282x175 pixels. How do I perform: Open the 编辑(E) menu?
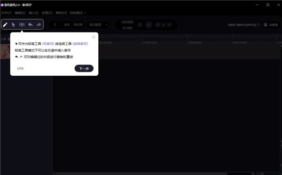coord(20,13)
